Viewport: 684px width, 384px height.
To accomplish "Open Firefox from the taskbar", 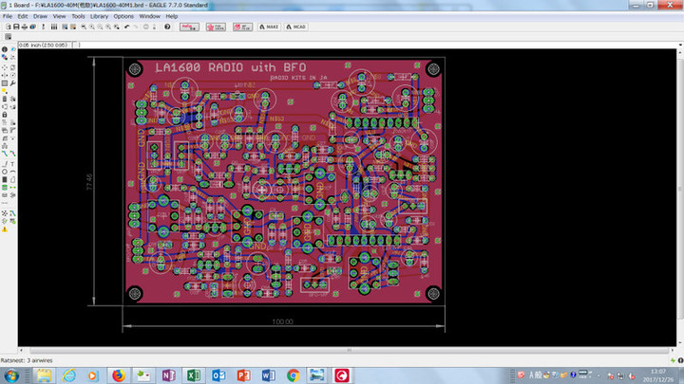I will coord(118,375).
